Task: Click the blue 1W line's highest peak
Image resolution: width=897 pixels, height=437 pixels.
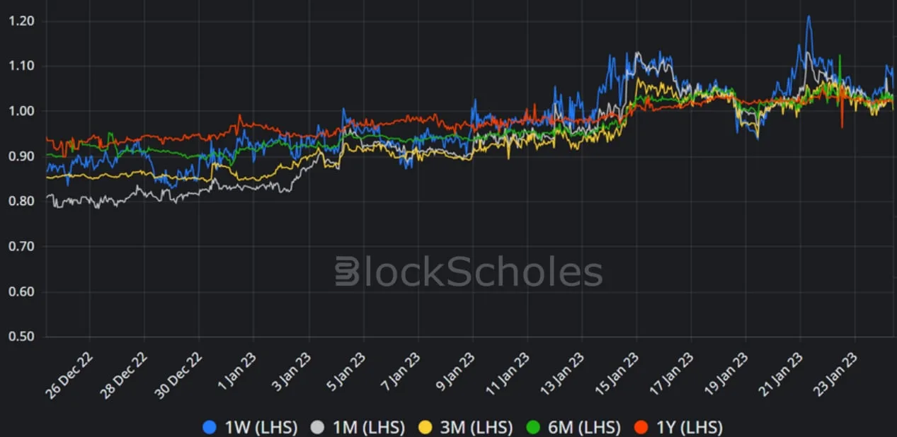Action: pyautogui.click(x=809, y=17)
